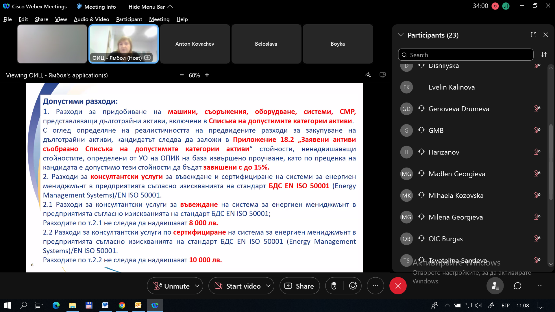Click the red leave meeting button
The width and height of the screenshot is (555, 312).
[398, 286]
